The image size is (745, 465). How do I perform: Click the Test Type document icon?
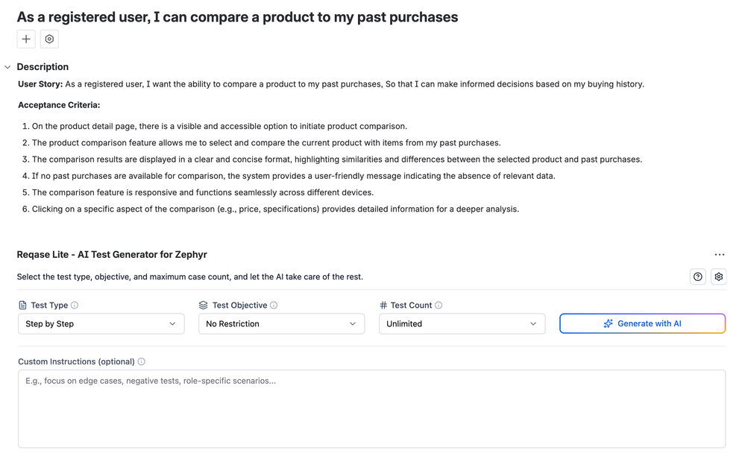(22, 306)
